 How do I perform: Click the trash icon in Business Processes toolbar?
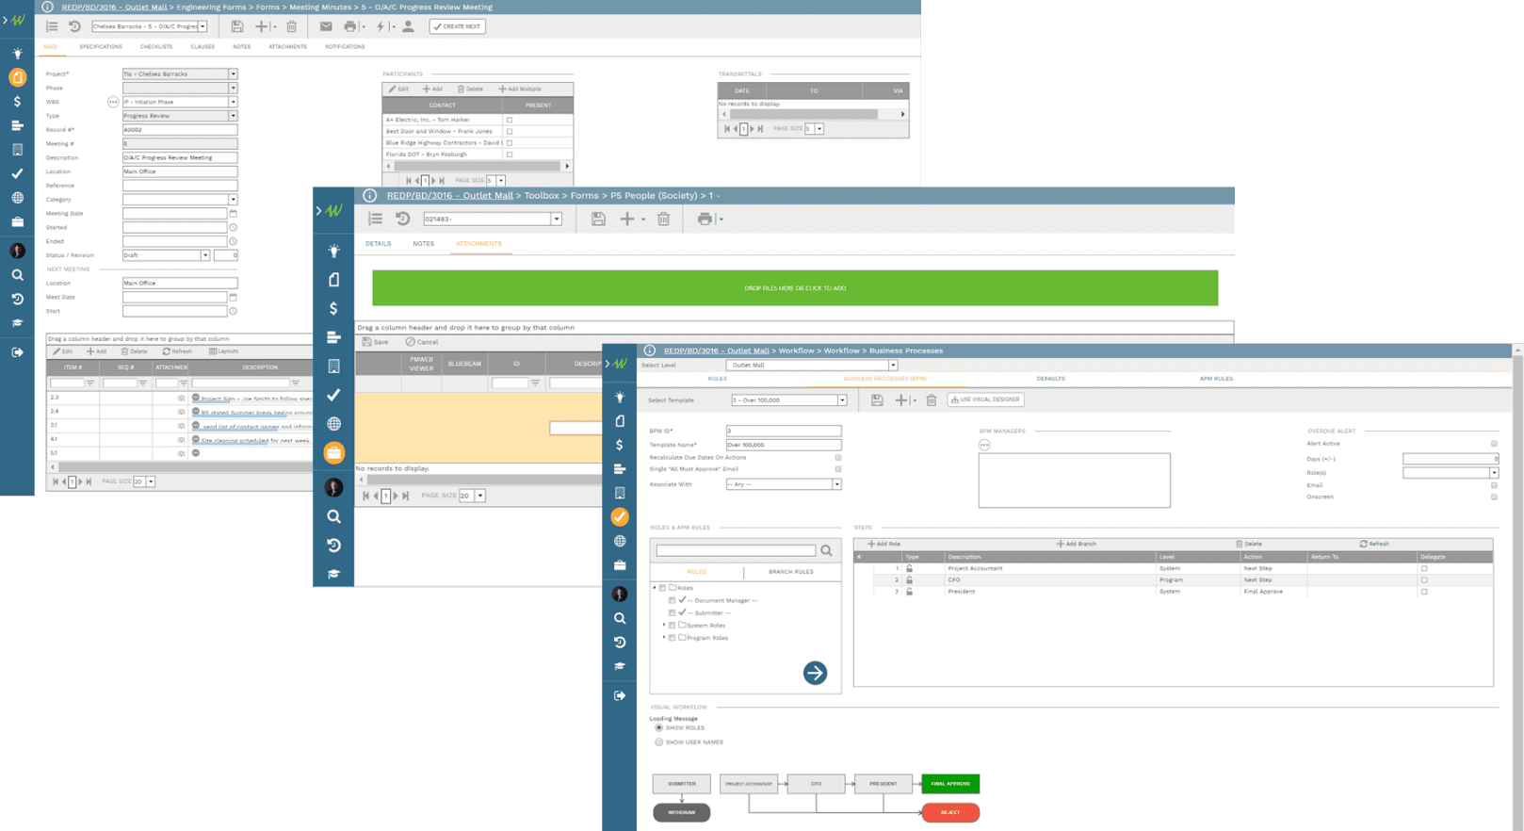tap(932, 400)
